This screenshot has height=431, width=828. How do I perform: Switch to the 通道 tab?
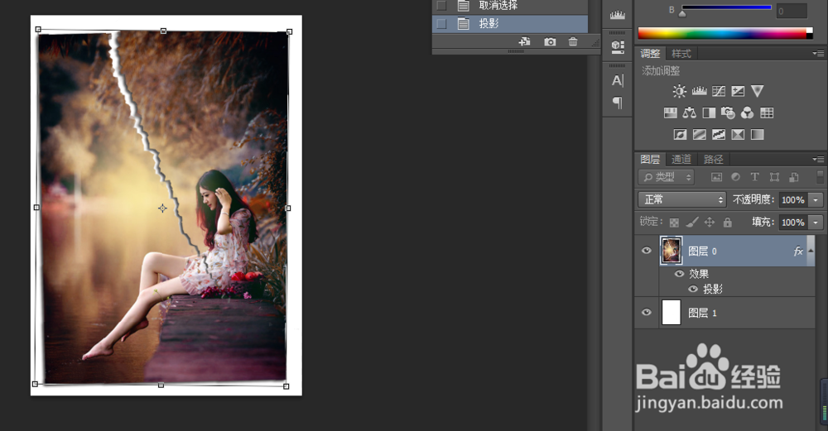(681, 159)
